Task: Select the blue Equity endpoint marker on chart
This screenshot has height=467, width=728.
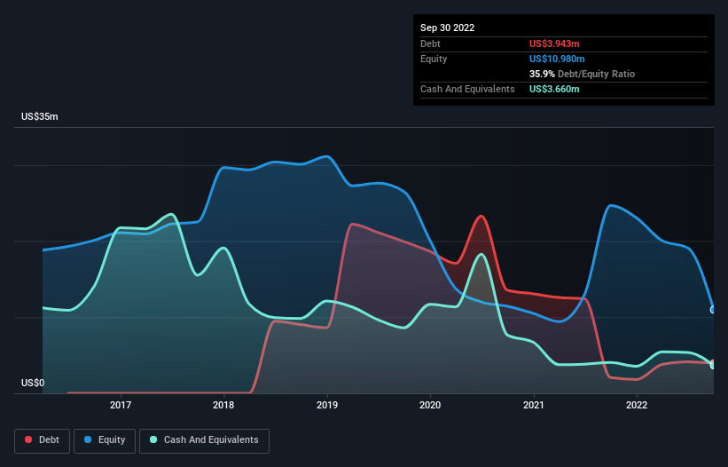Action: tap(713, 310)
